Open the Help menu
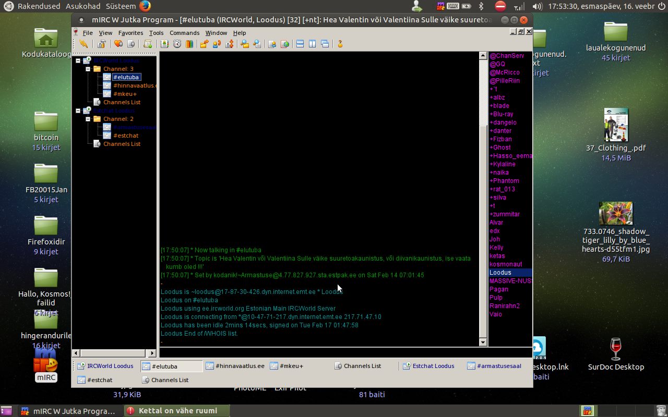 [240, 33]
